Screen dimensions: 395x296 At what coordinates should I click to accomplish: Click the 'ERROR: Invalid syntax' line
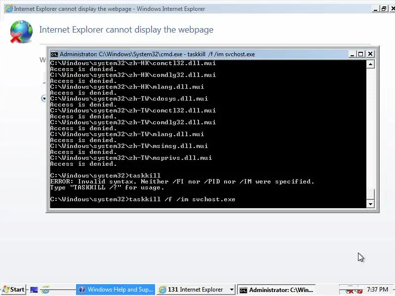coord(182,182)
